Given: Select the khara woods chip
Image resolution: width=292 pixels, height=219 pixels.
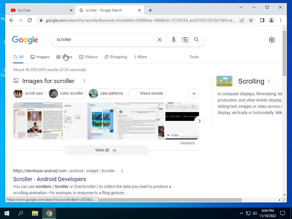Looking at the screenshot, I should click(x=147, y=94).
